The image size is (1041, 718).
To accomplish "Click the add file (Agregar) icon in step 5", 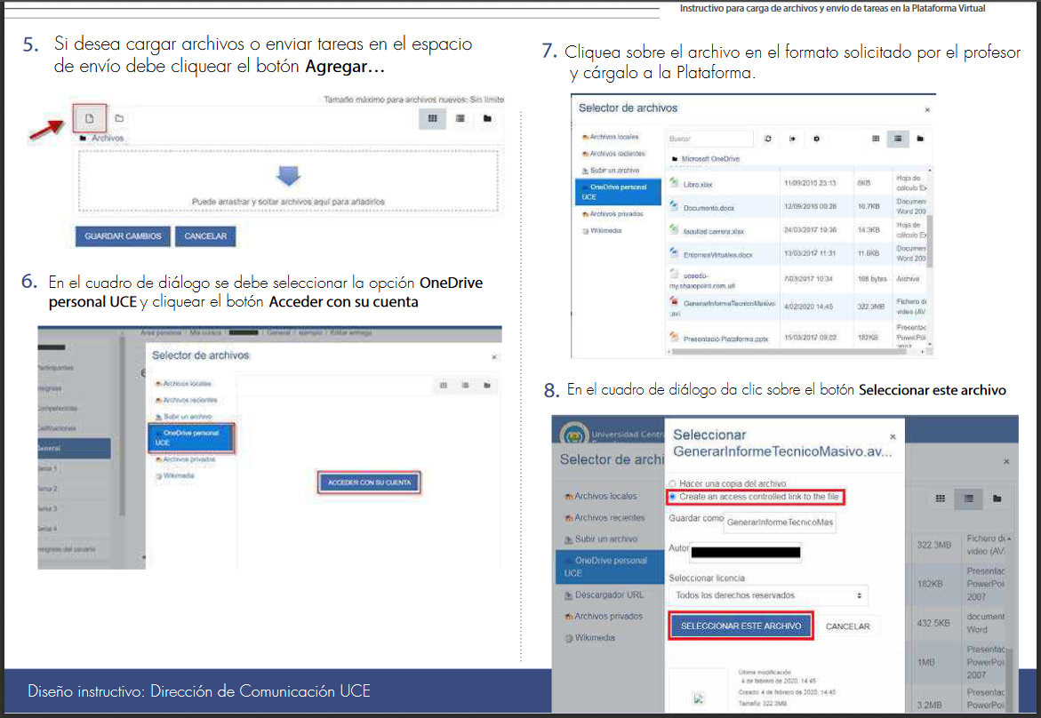I will (x=90, y=119).
